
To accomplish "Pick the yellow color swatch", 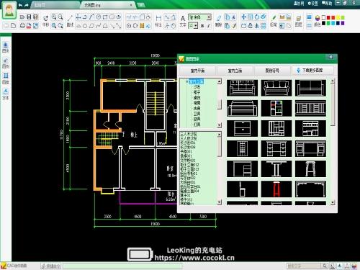I will pos(338,17).
